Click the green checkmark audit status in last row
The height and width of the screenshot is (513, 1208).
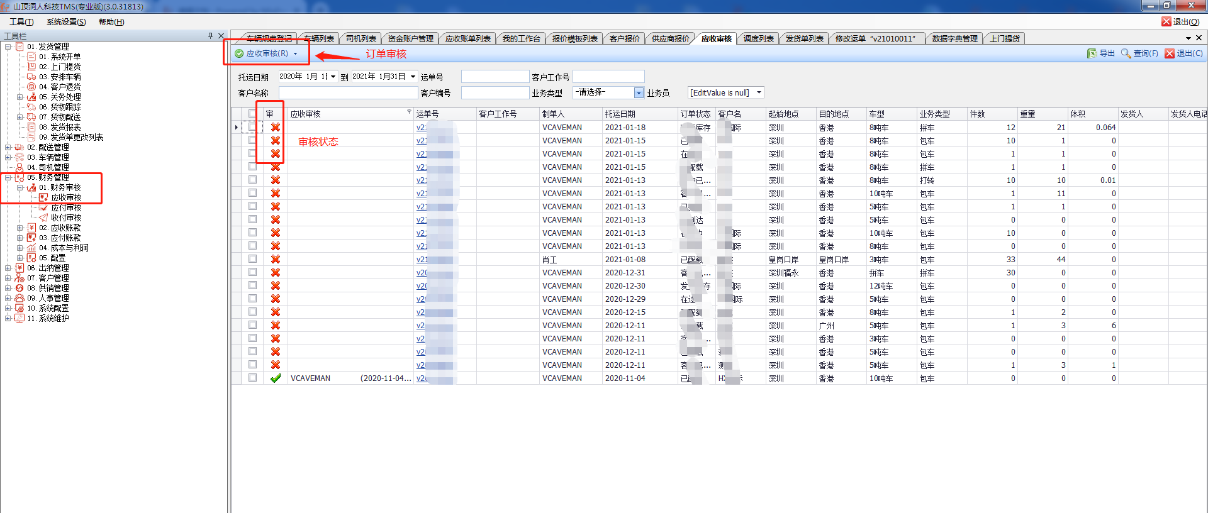(x=276, y=378)
